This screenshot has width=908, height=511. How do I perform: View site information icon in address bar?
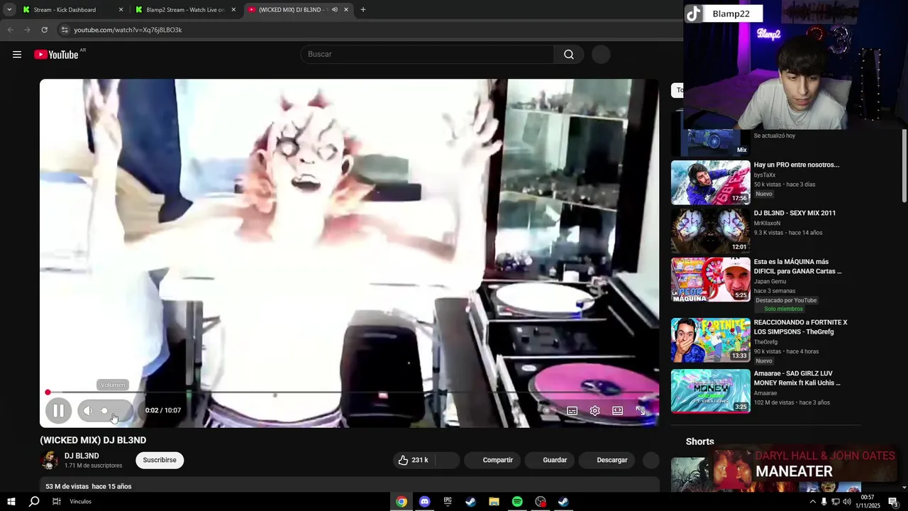[65, 30]
